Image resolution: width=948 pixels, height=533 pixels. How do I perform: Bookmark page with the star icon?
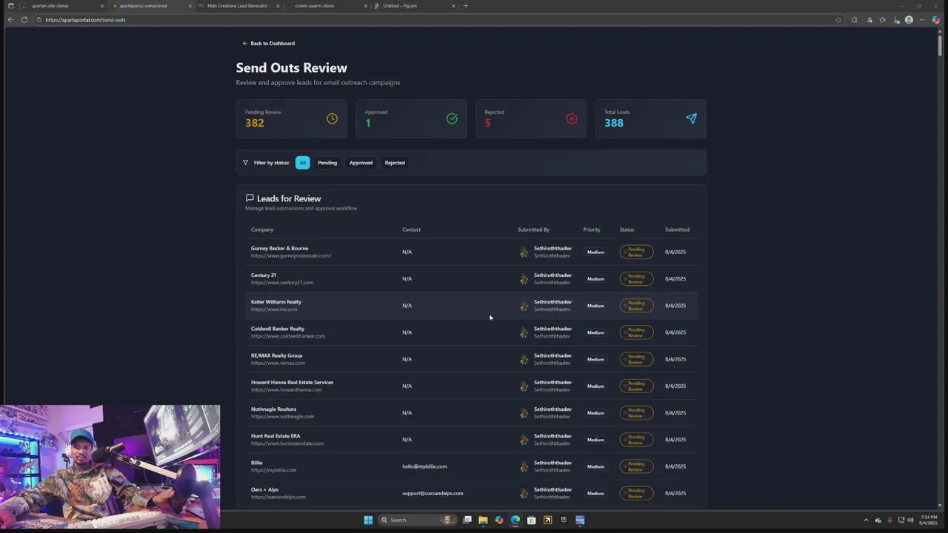pyautogui.click(x=838, y=20)
